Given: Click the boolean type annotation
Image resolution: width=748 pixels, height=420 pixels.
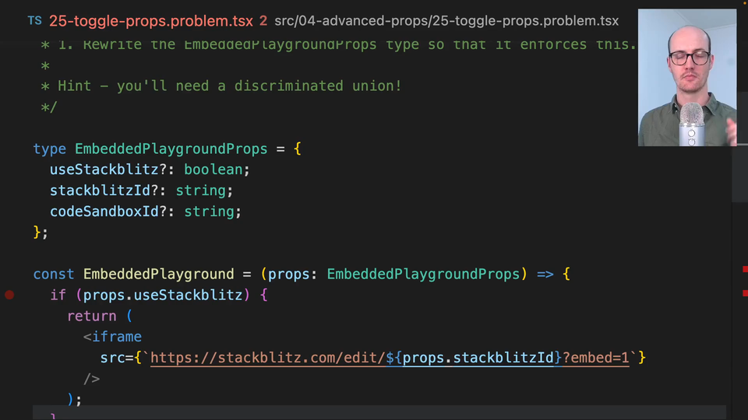Looking at the screenshot, I should [x=213, y=170].
